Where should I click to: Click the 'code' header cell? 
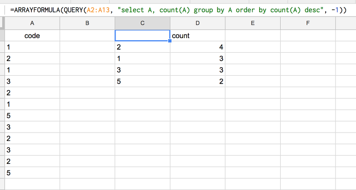[x=32, y=35]
